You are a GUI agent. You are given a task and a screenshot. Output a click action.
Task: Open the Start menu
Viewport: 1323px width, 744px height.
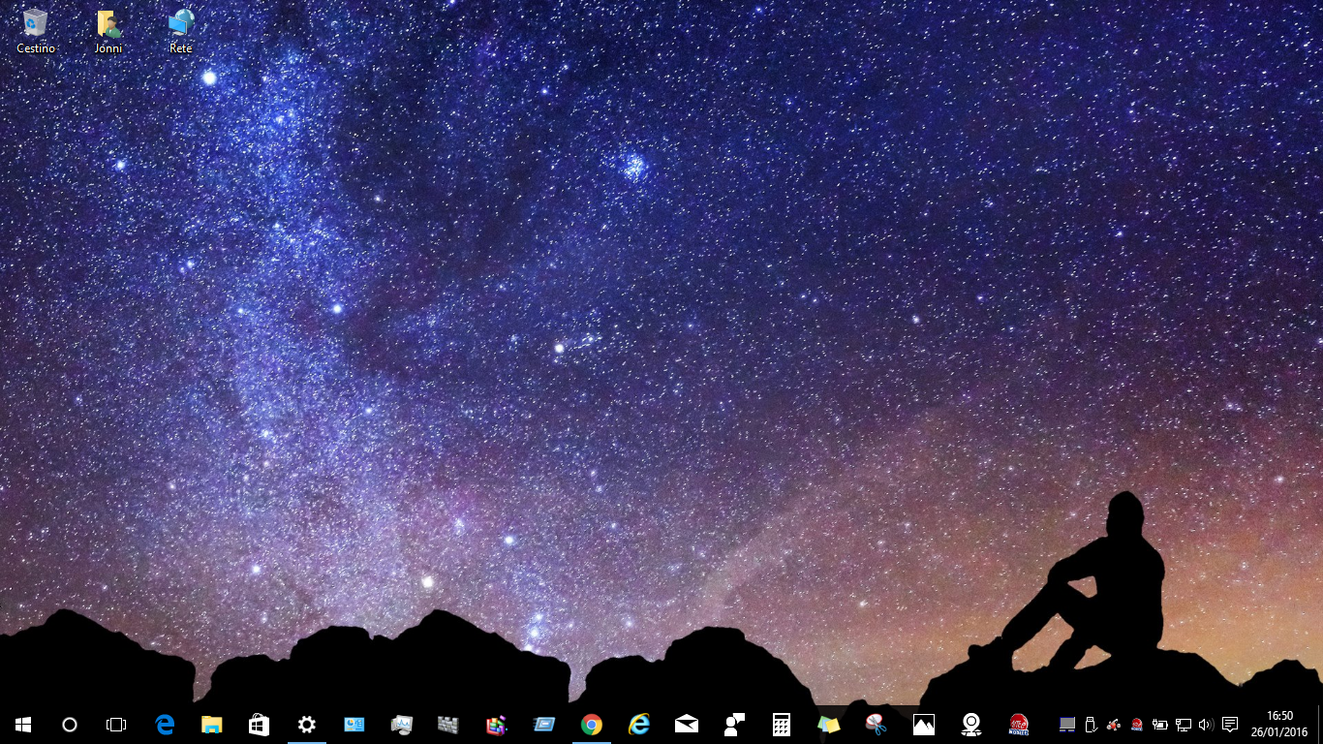(x=20, y=725)
